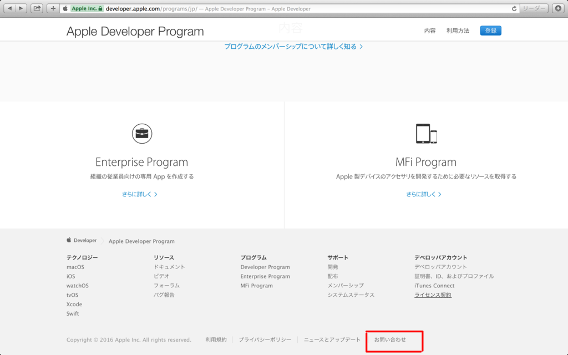Click the プログラム column heading

pos(253,257)
